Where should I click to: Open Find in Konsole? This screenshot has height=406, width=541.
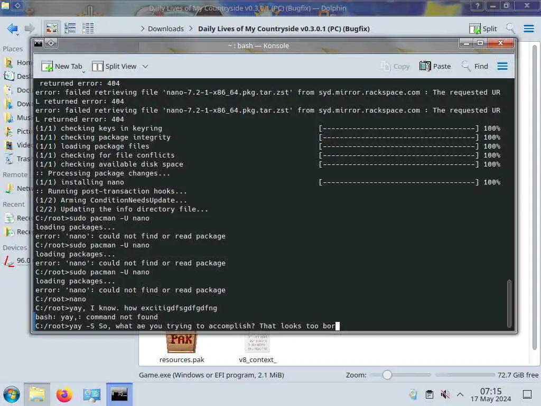(x=475, y=66)
